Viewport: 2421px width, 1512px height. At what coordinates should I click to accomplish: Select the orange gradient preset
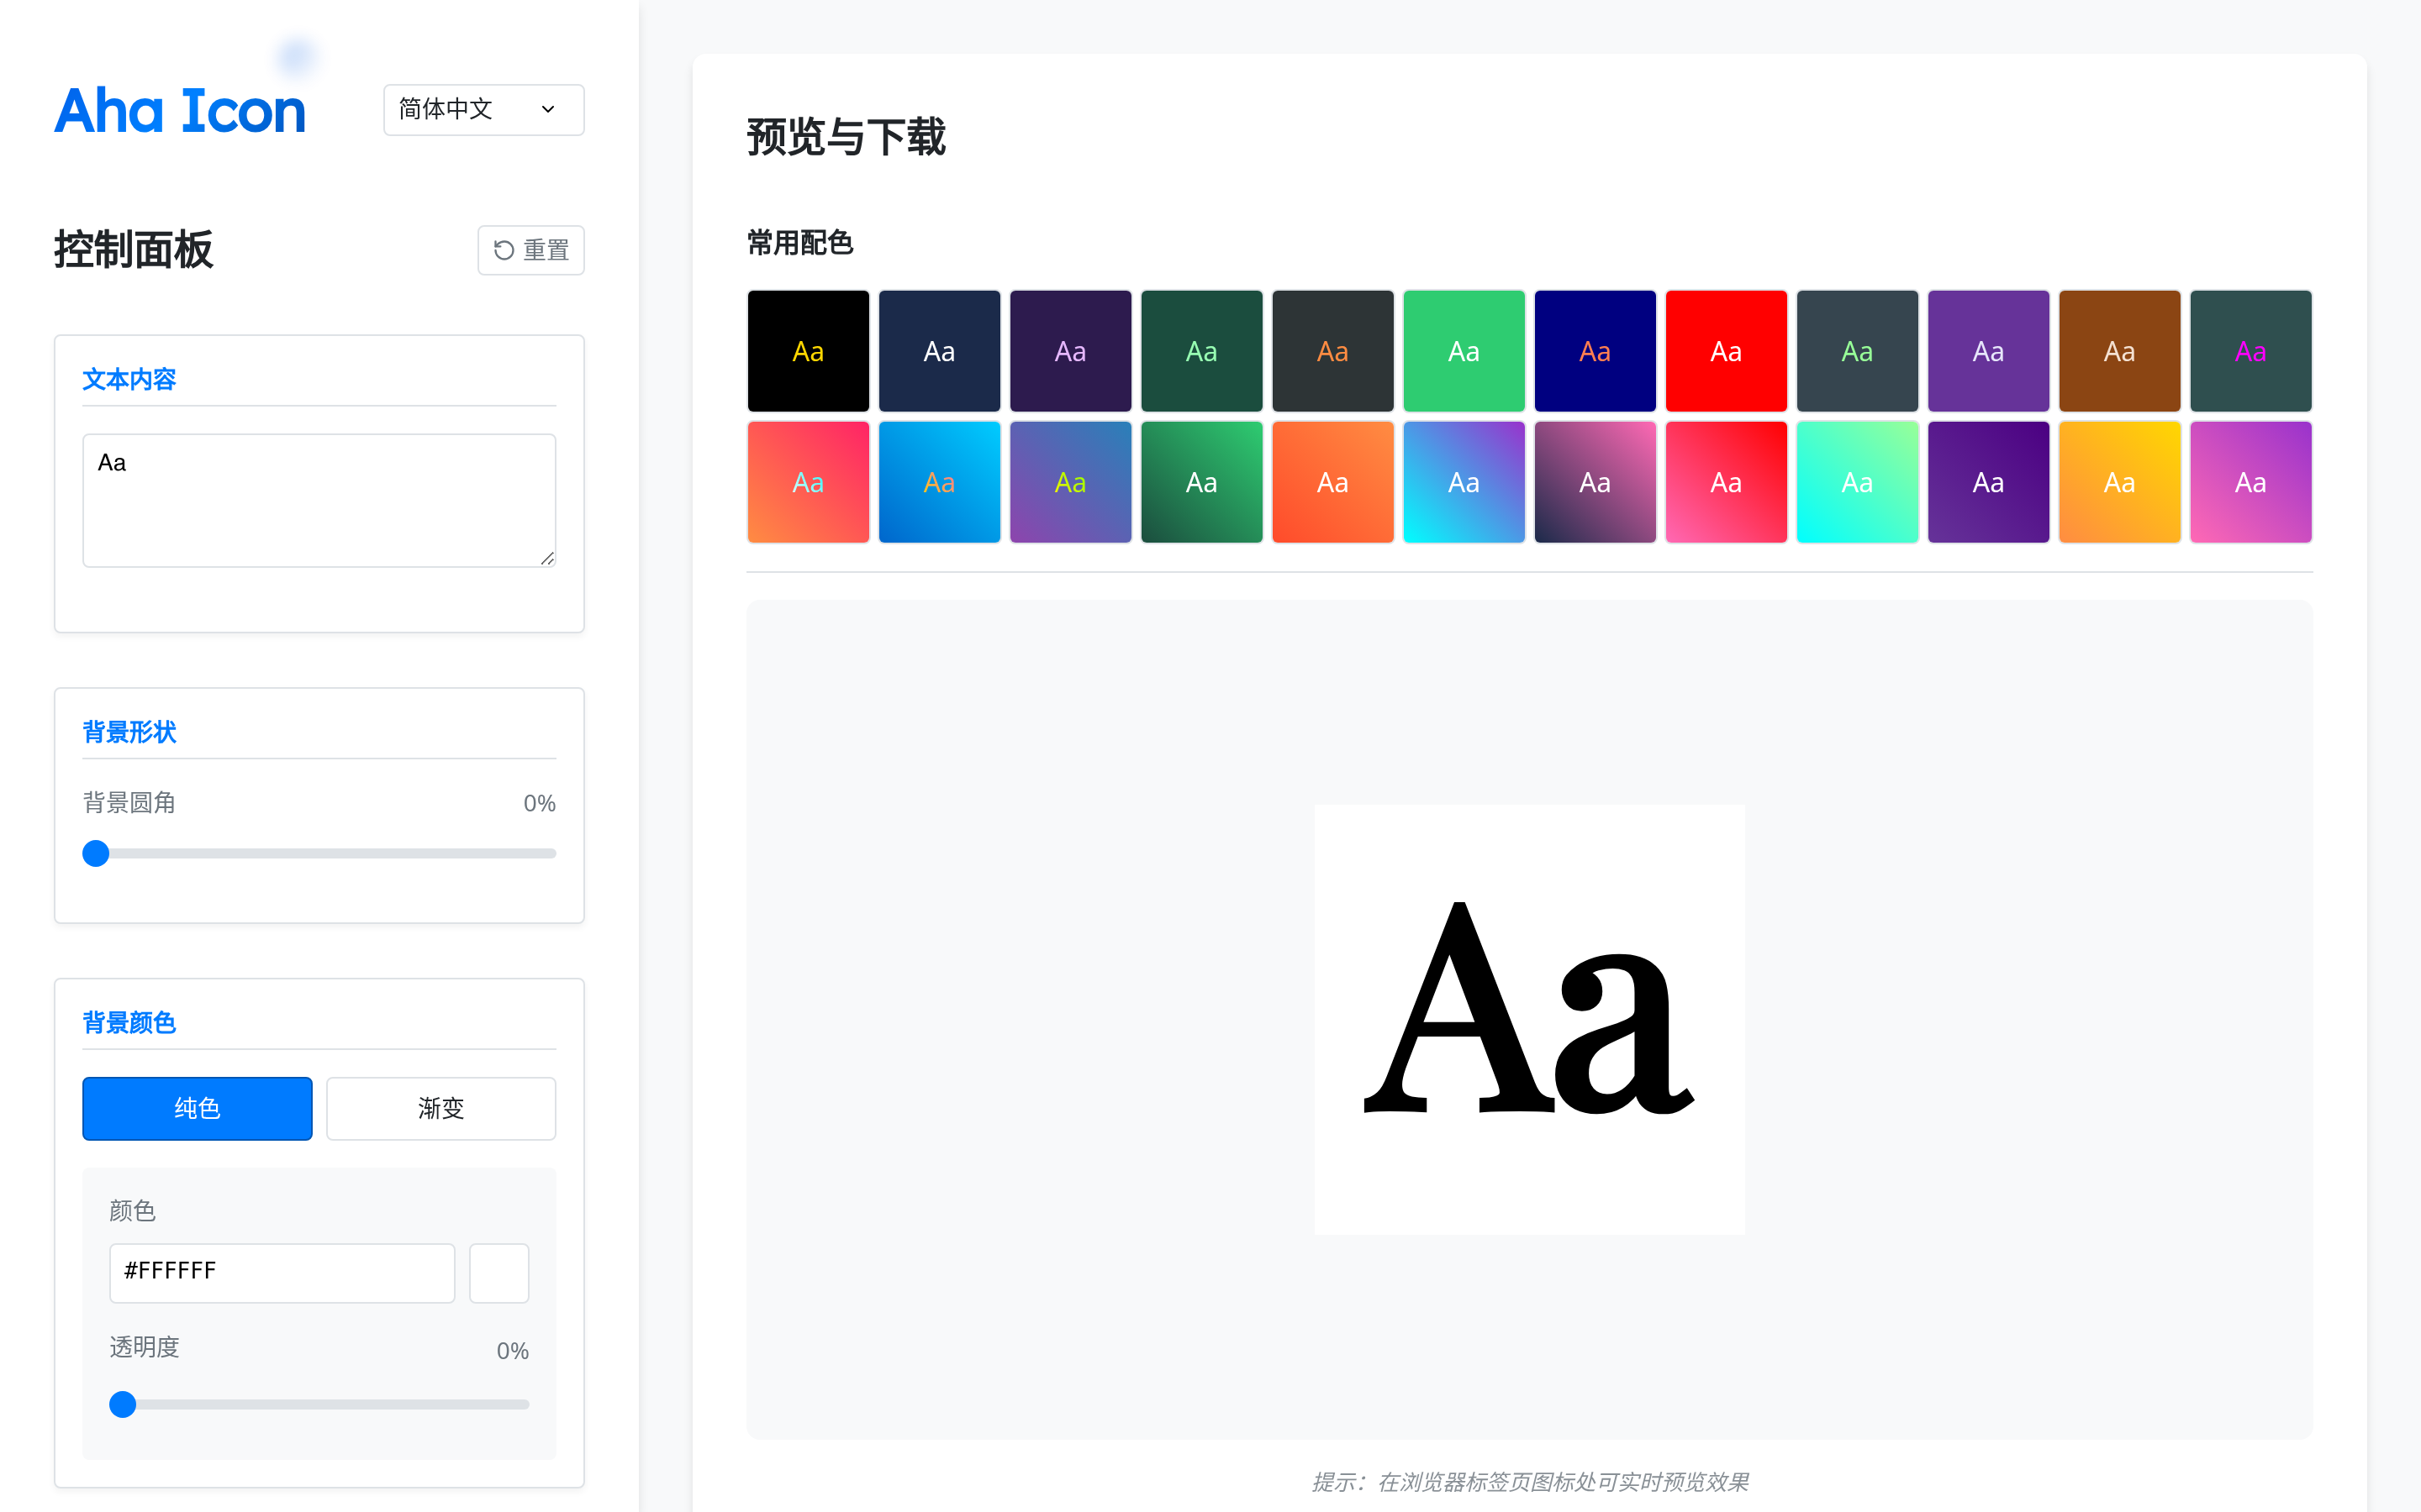pyautogui.click(x=1332, y=482)
